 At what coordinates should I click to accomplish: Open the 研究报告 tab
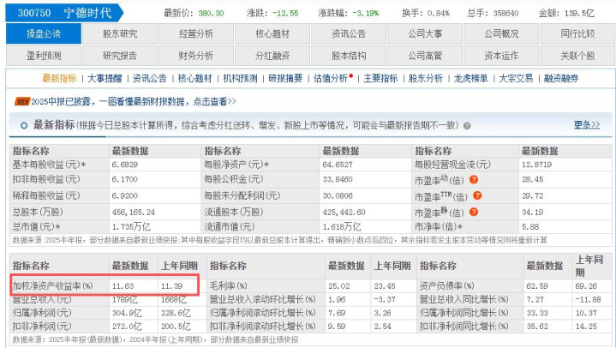[120, 56]
